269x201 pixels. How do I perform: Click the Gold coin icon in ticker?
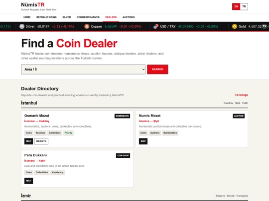[x=234, y=26]
